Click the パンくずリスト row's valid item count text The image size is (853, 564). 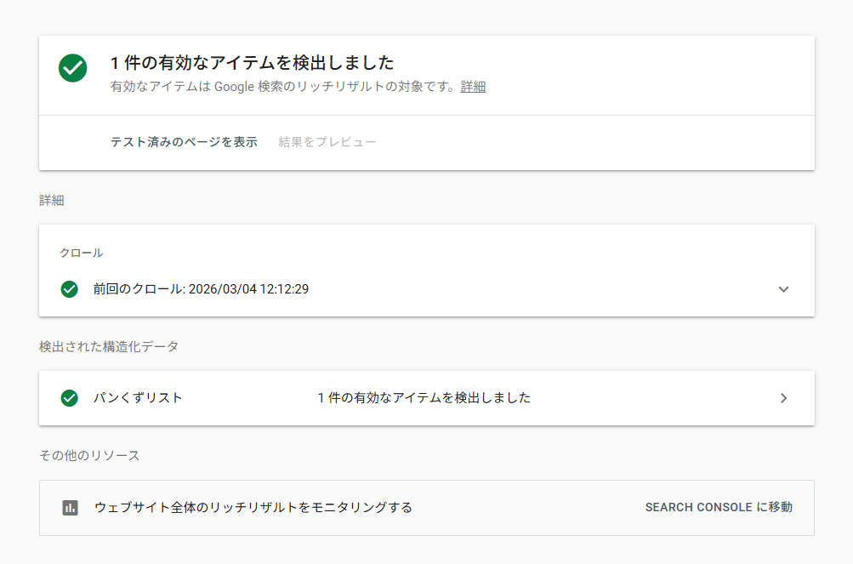pyautogui.click(x=424, y=398)
